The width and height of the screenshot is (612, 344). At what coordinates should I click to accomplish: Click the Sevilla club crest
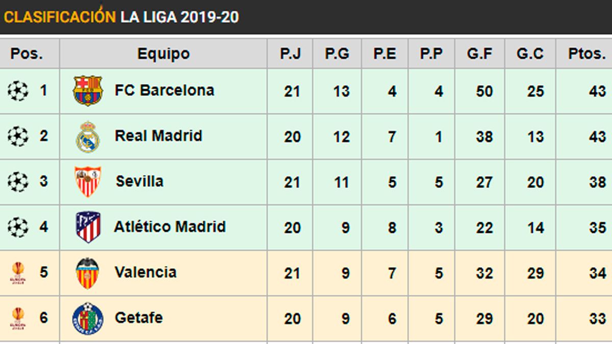coord(88,181)
